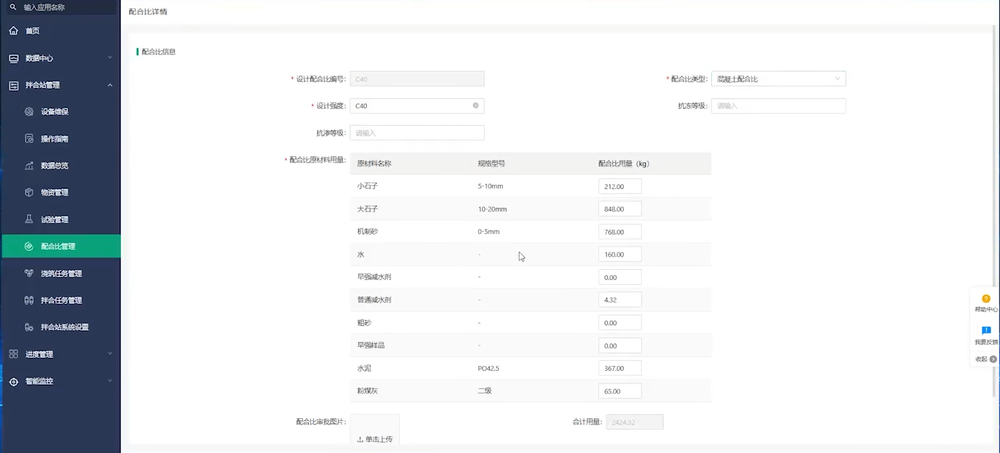Edit the 小石子 amount field 212.00
Screen dimensions: 1000x453
coord(620,186)
